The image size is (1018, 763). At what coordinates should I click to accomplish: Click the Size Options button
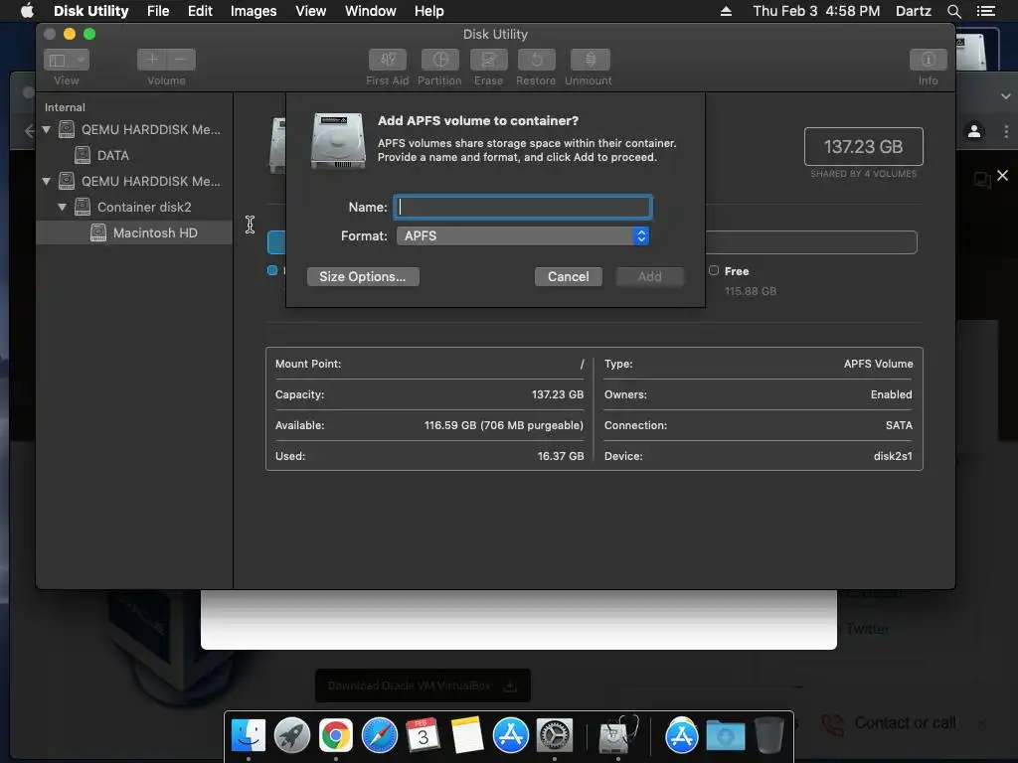click(x=363, y=277)
